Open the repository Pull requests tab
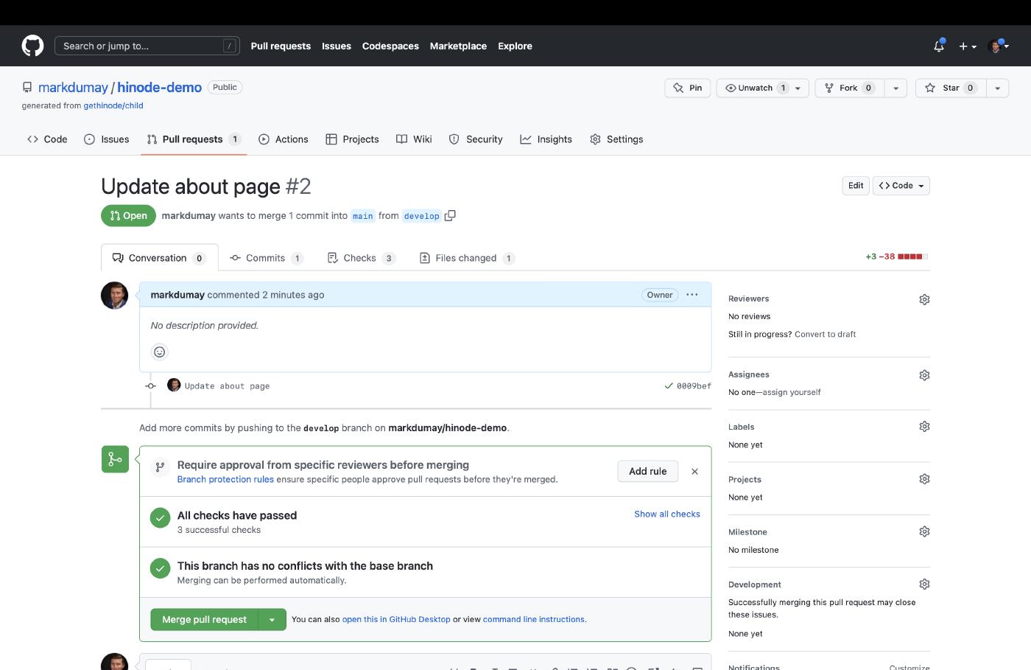 point(194,139)
